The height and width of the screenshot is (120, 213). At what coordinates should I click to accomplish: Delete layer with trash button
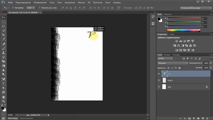tap(207, 119)
